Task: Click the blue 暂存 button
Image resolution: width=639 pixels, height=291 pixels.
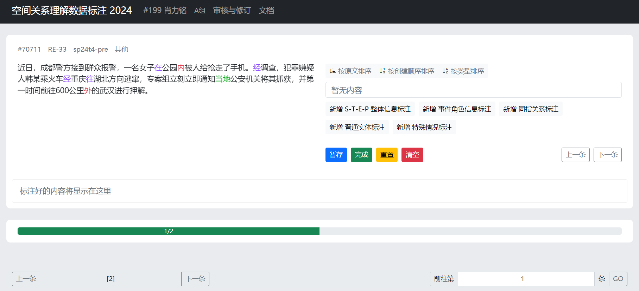Action: click(336, 155)
